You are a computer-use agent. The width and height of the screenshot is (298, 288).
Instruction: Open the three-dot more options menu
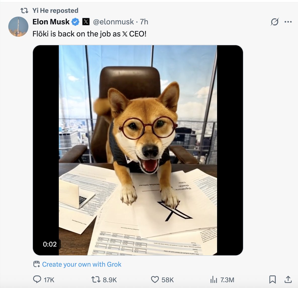[x=288, y=22]
